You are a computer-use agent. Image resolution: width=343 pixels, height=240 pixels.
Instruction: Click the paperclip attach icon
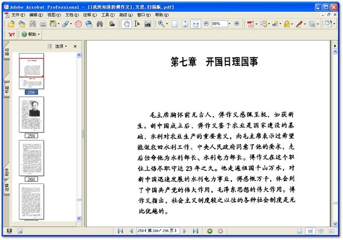tap(65, 24)
